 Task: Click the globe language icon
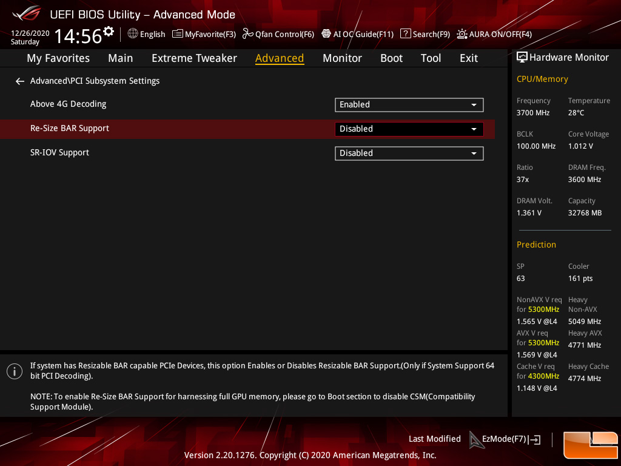pos(133,34)
